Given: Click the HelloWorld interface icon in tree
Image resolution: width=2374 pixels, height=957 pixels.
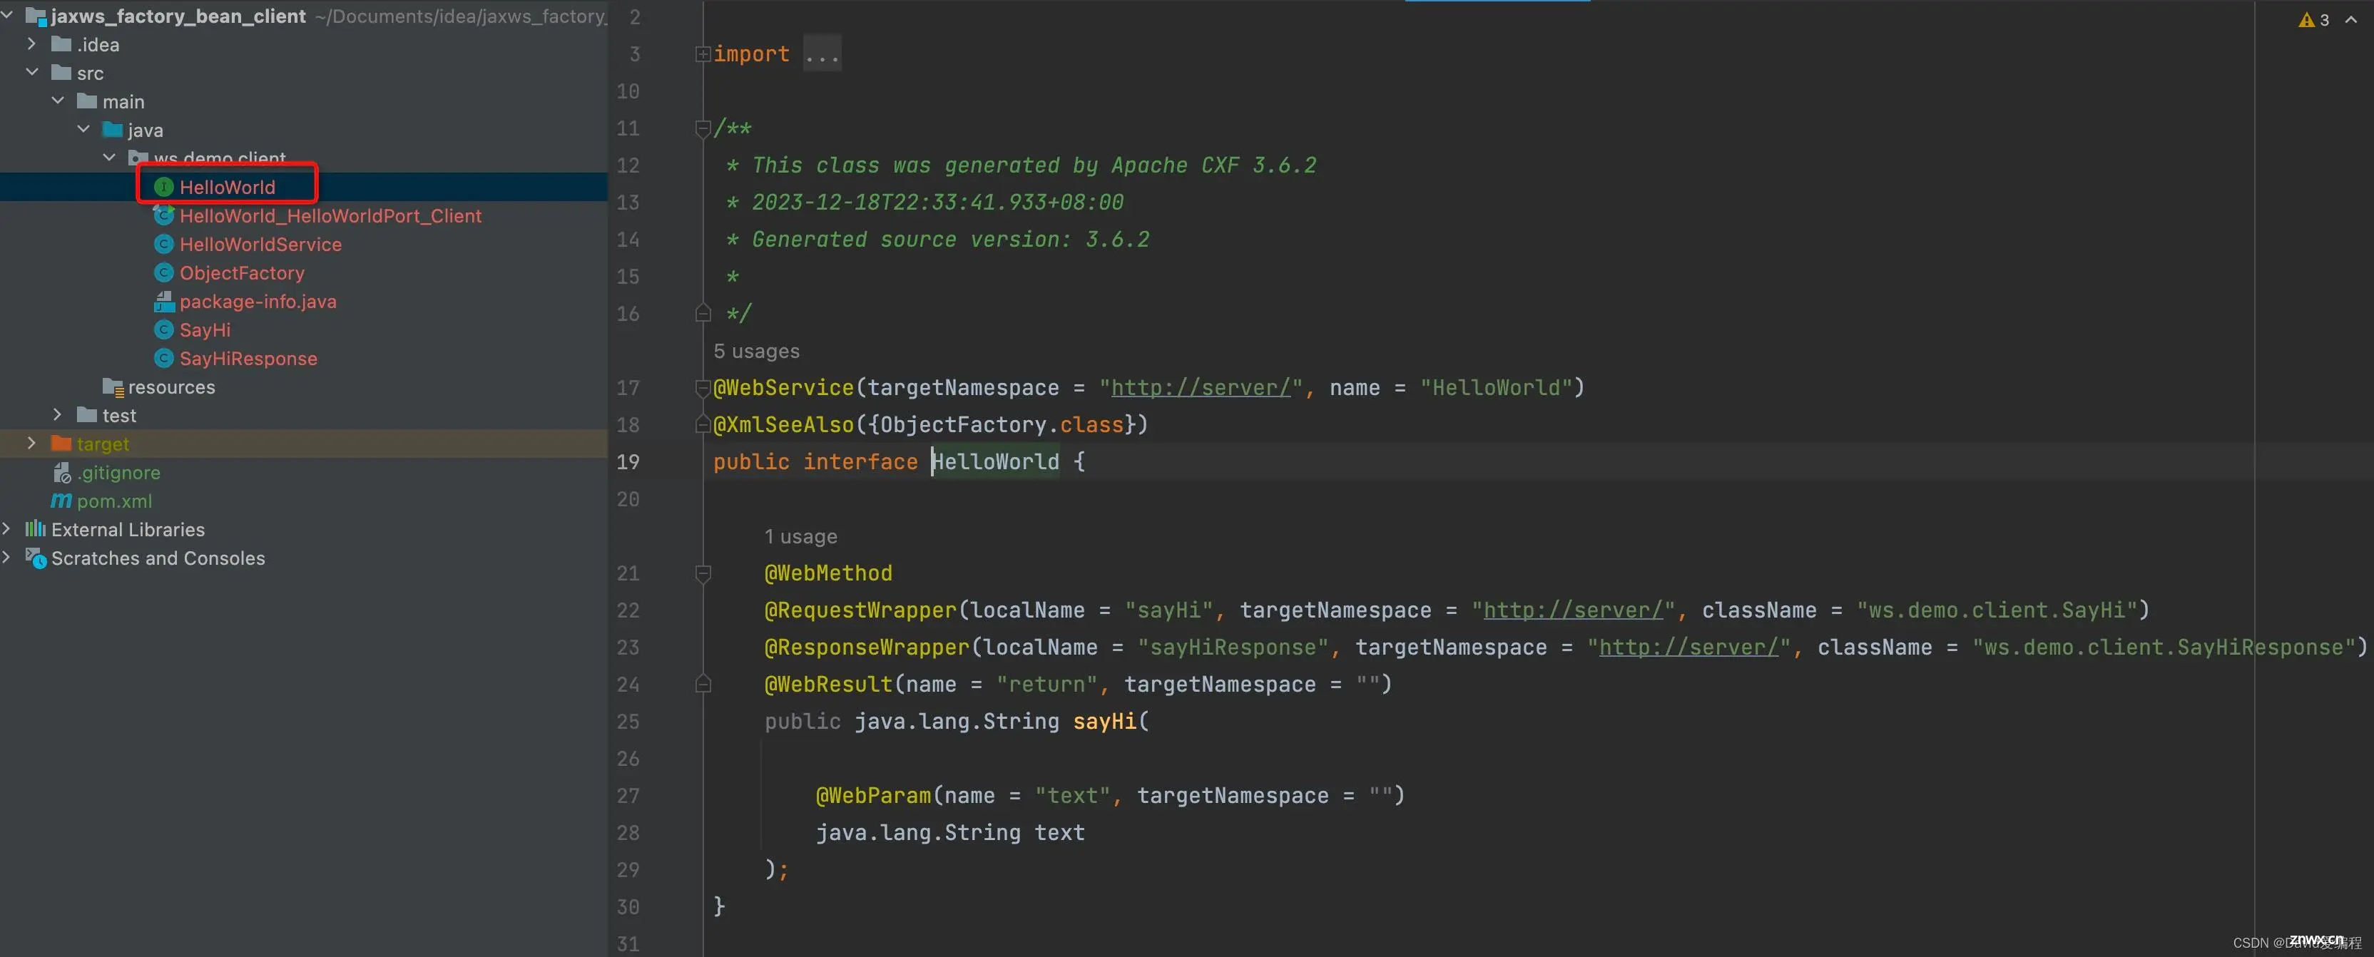Looking at the screenshot, I should (x=164, y=187).
